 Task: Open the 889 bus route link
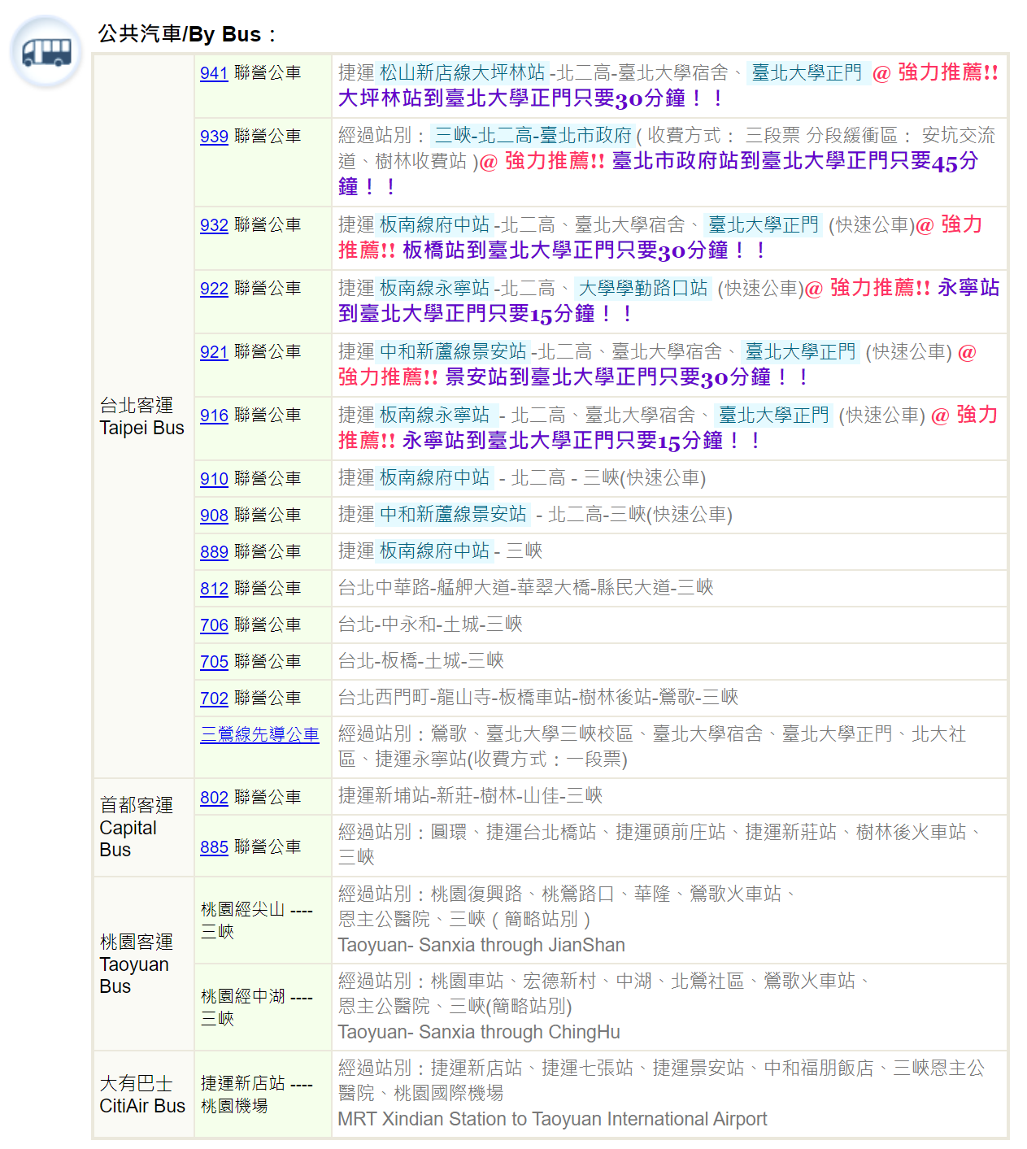pyautogui.click(x=214, y=552)
